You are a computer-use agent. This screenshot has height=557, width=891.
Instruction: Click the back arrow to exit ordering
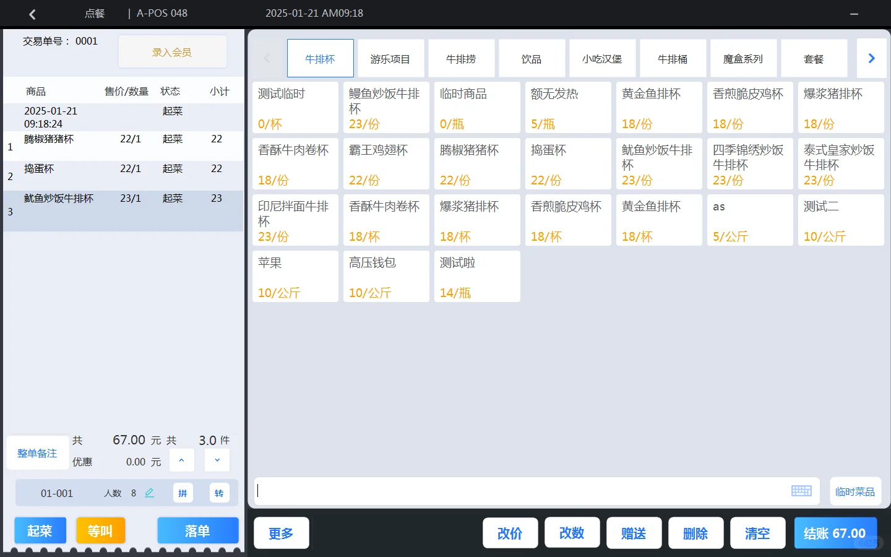(32, 13)
